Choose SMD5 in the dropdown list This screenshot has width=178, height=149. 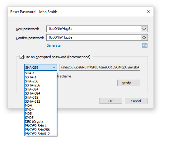(x=40, y=118)
